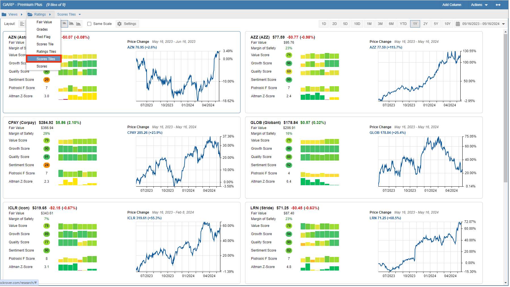Select the medium chart size layout icon

point(71,24)
